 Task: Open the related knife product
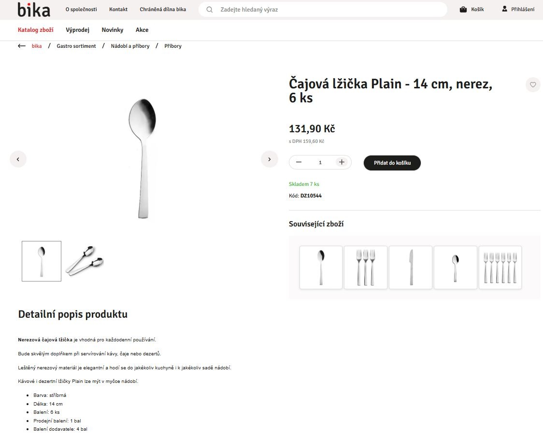click(411, 267)
